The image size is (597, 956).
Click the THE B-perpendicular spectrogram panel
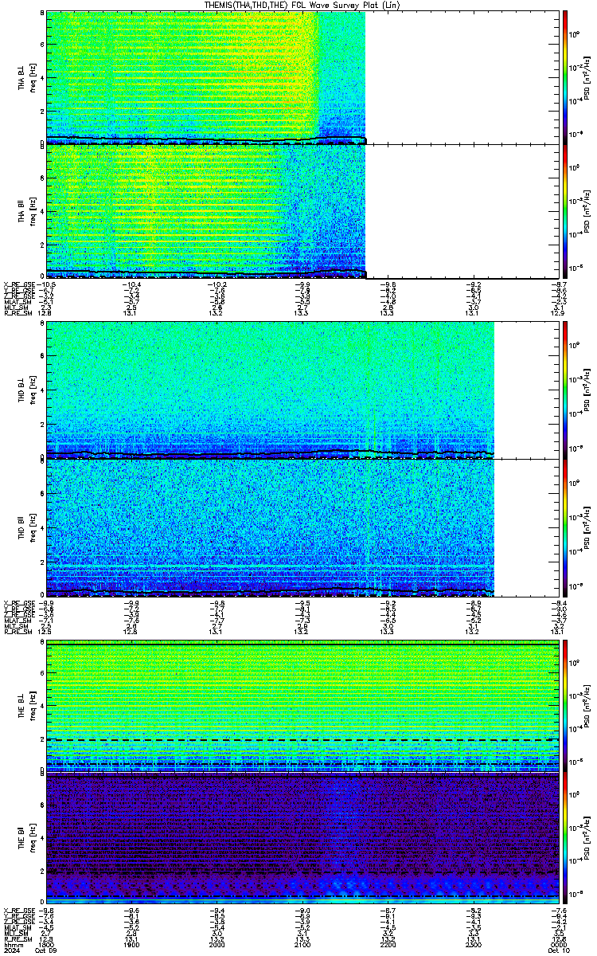coord(301,706)
